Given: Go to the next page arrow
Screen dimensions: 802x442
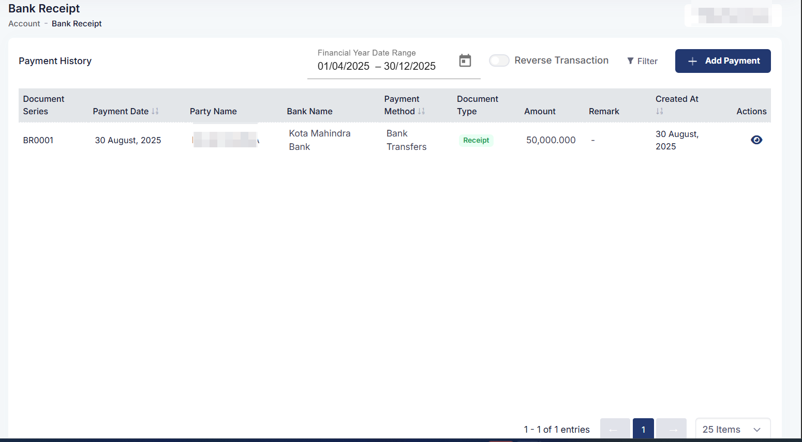Looking at the screenshot, I should pyautogui.click(x=672, y=429).
